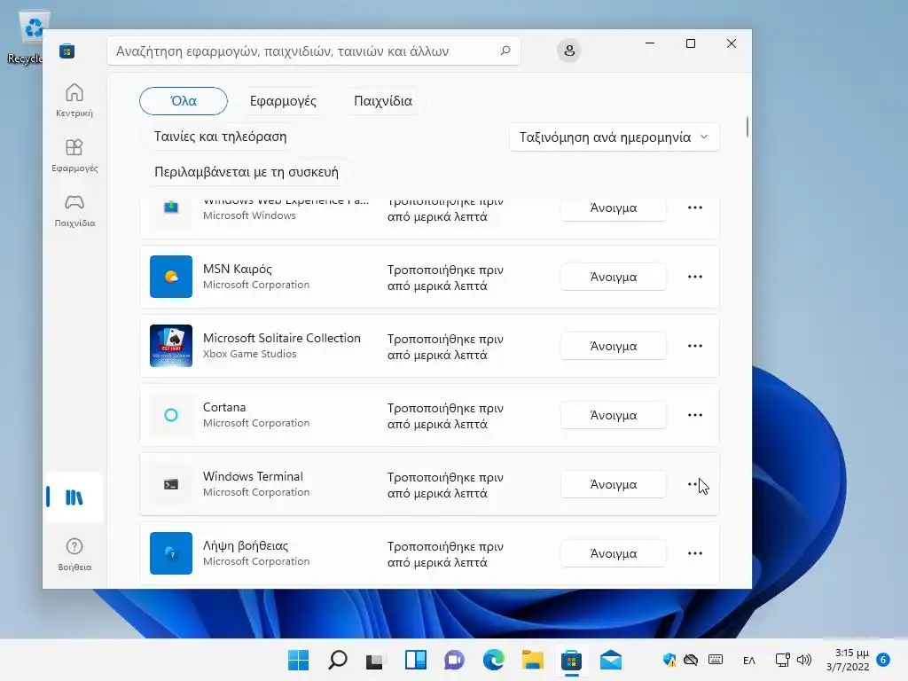908x681 pixels.
Task: Click Άνοιγμα for Cortana
Action: click(x=614, y=415)
